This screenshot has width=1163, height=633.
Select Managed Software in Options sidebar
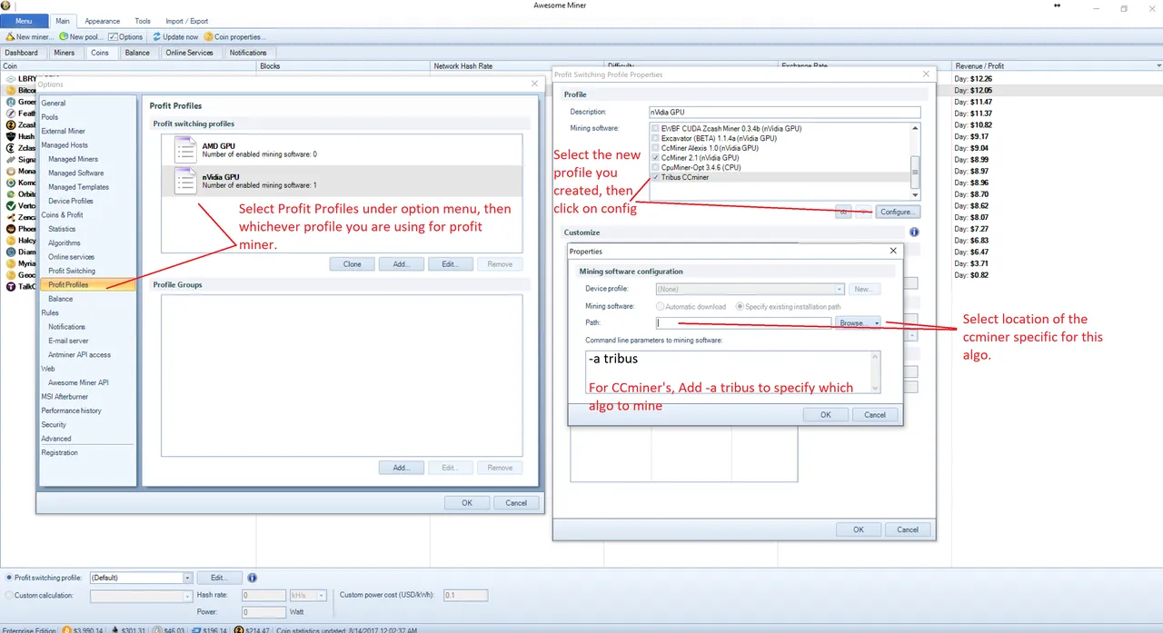(76, 173)
